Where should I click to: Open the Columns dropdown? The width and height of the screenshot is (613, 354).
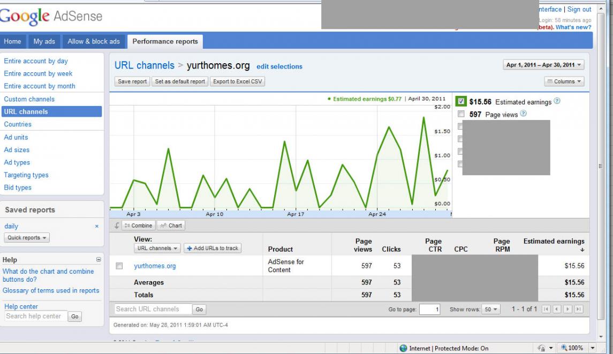[564, 81]
